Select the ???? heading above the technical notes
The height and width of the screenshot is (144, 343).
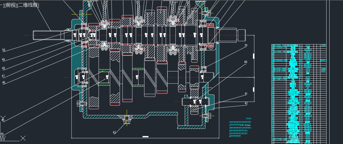tap(249, 118)
